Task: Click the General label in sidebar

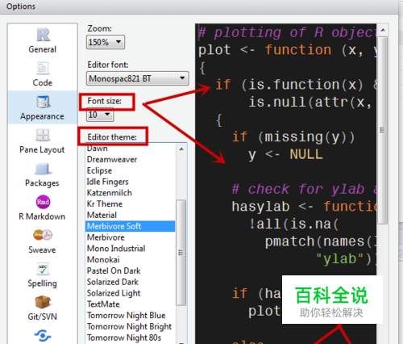Action: [x=43, y=49]
